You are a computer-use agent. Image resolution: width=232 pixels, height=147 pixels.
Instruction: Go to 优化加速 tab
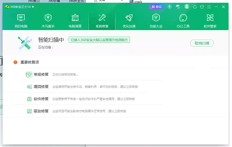click(x=129, y=21)
